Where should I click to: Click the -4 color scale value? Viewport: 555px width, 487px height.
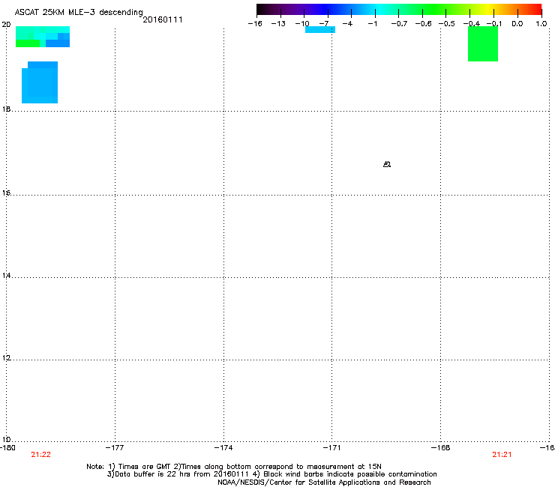347,24
